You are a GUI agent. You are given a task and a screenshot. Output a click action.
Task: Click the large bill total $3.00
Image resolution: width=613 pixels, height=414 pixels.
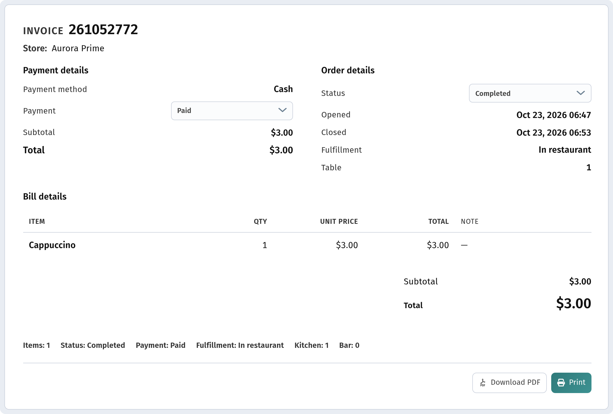pyautogui.click(x=574, y=303)
